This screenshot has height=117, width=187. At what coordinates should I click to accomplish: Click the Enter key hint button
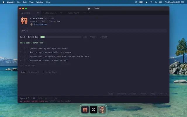pos(23,72)
